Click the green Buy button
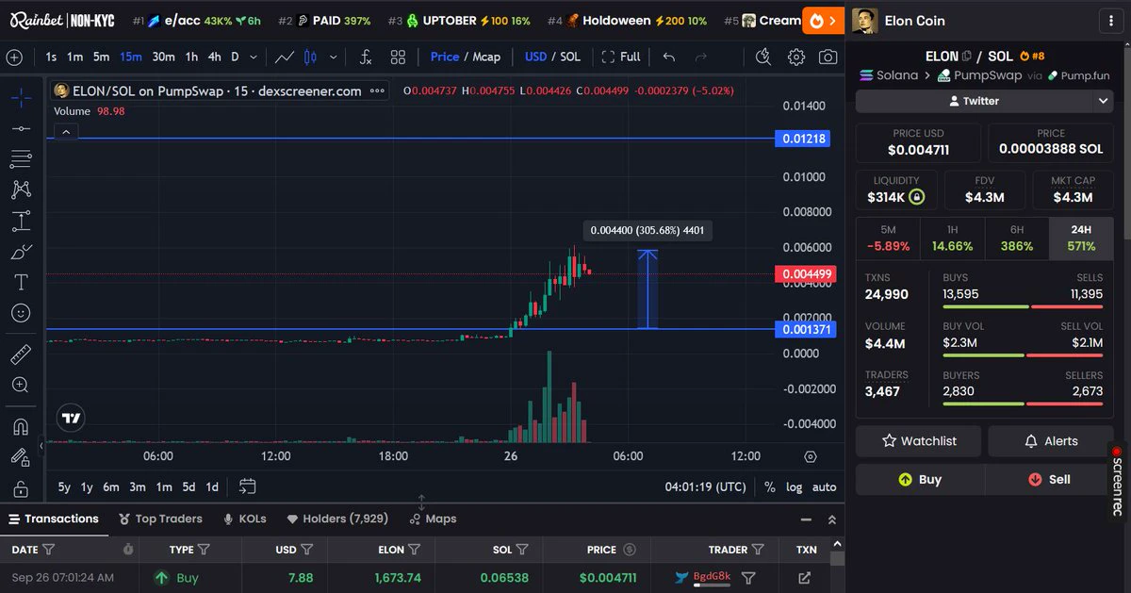1131x593 pixels. 920,479
